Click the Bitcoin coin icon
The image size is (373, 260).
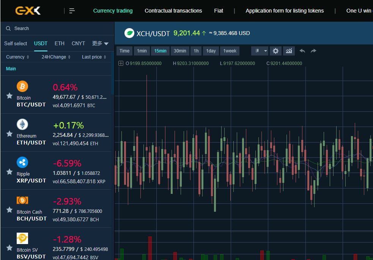pos(22,86)
